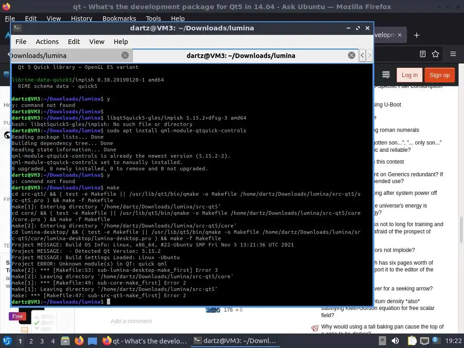Launch Firefox from taskbar quick launch
The height and width of the screenshot is (348, 464).
tap(79, 341)
